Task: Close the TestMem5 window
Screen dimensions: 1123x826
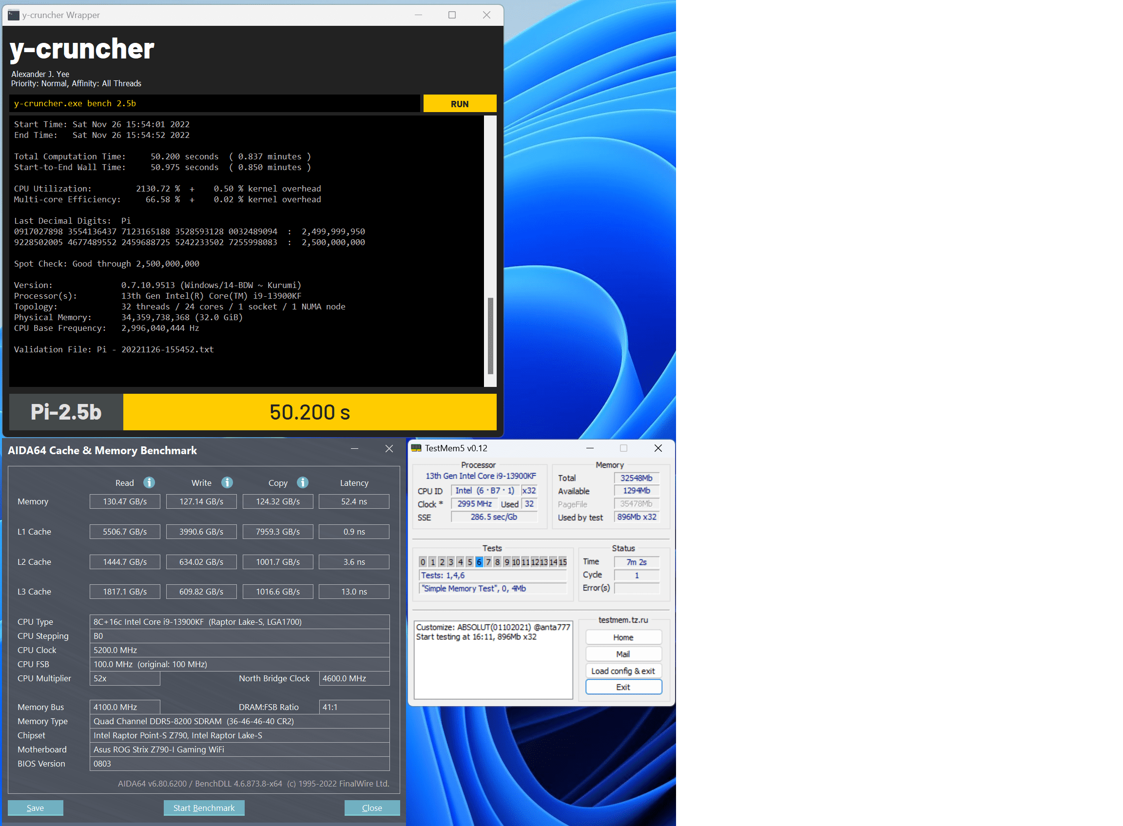Action: point(658,448)
